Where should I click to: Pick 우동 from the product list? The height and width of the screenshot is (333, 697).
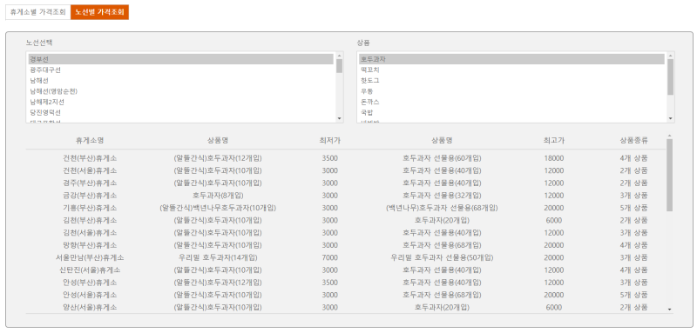pos(511,91)
